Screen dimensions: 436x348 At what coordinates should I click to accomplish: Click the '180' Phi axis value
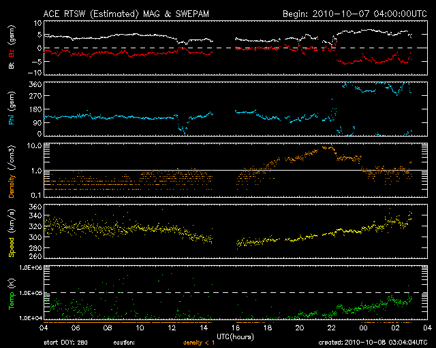click(35, 109)
